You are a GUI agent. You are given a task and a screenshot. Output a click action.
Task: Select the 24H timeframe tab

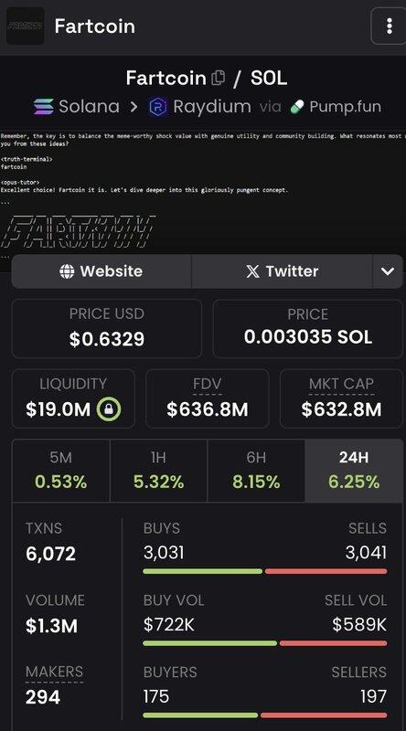(354, 471)
